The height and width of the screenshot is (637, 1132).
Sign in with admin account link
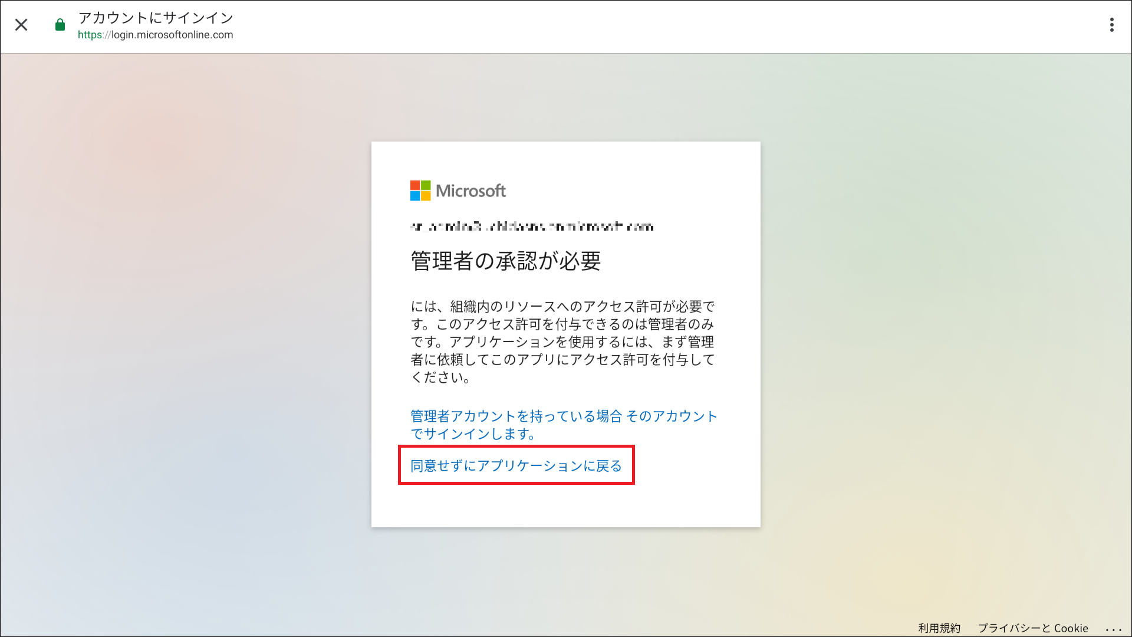[x=563, y=416]
